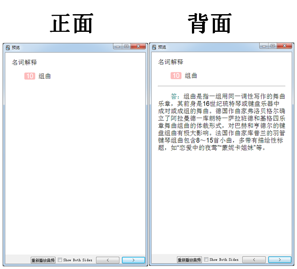The width and height of the screenshot is (297, 269).
Task: Go to next card in right preview window
Action: [280, 260]
